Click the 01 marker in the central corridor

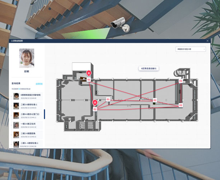[108, 99]
